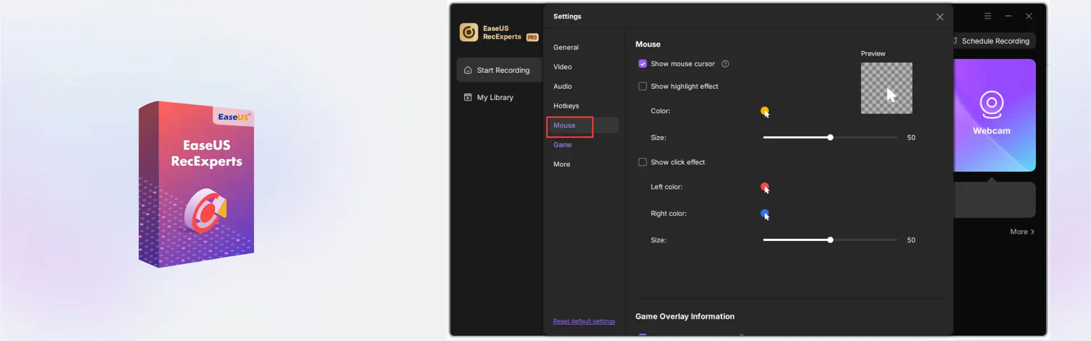Pick the red left-click color swatch
The height and width of the screenshot is (341, 1091).
(x=765, y=188)
